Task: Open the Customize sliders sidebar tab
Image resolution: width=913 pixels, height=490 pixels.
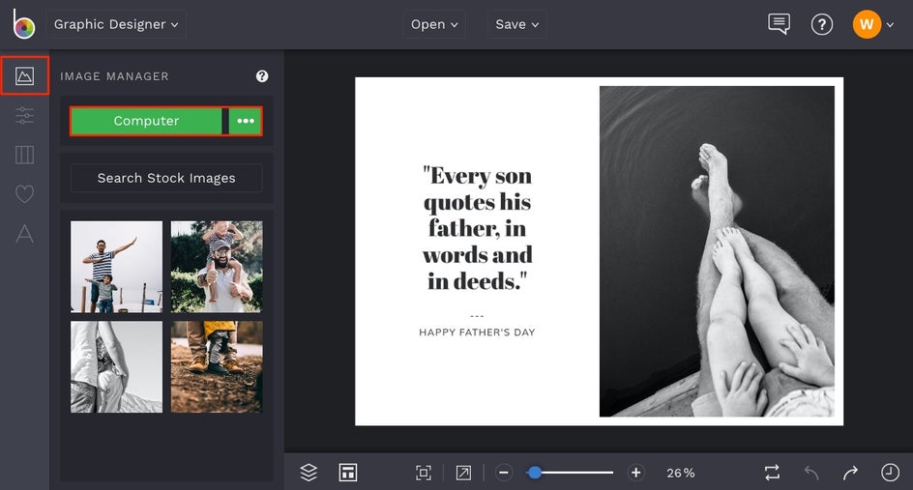Action: (24, 115)
